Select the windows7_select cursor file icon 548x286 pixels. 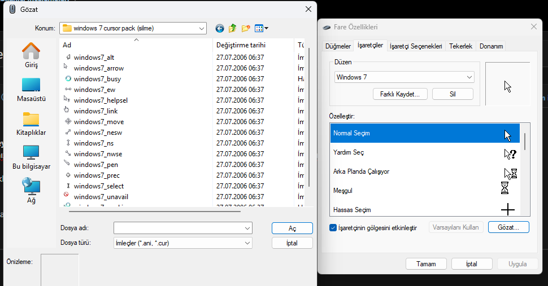tap(68, 186)
